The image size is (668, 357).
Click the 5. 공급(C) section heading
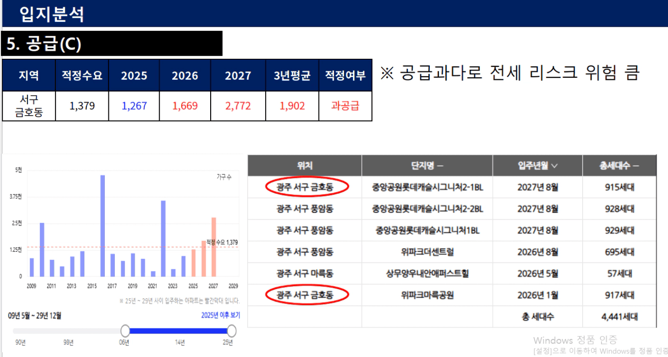44,44
